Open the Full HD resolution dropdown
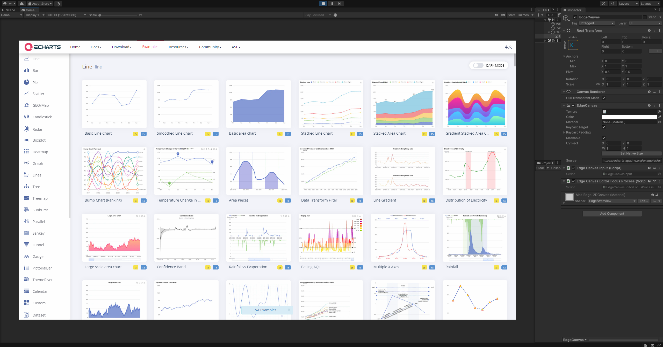This screenshot has height=347, width=663. tap(66, 15)
